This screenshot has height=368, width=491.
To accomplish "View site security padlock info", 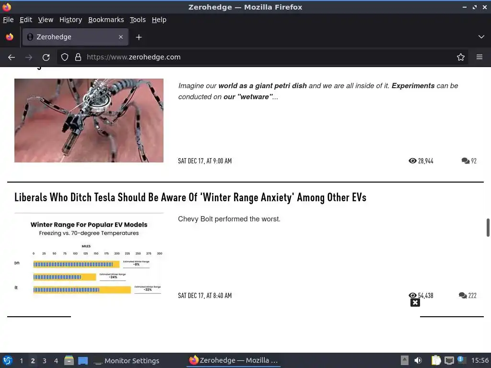I will coord(78,57).
